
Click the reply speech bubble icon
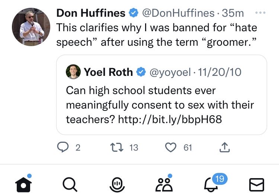coord(62,148)
